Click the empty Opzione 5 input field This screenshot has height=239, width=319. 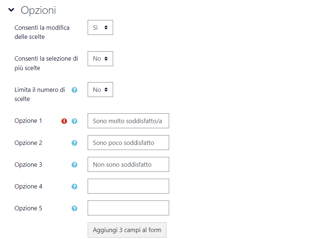(128, 208)
